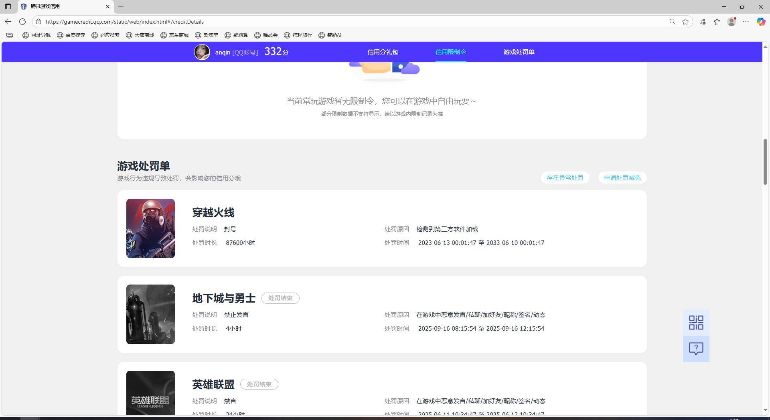This screenshot has width=770, height=420.
Task: Open the browser settings three-dot menu
Action: pos(746,22)
